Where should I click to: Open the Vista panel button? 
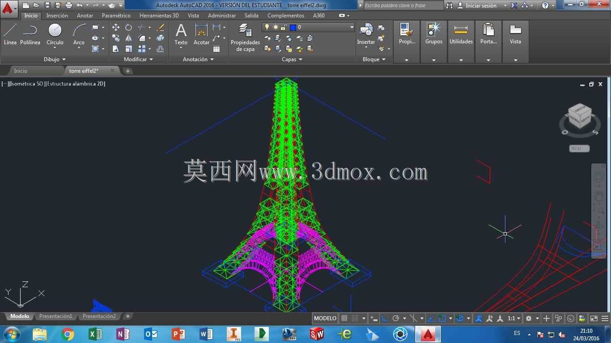click(515, 42)
